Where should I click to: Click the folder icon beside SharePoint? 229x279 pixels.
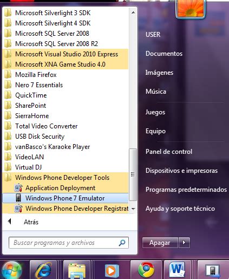click(8, 106)
